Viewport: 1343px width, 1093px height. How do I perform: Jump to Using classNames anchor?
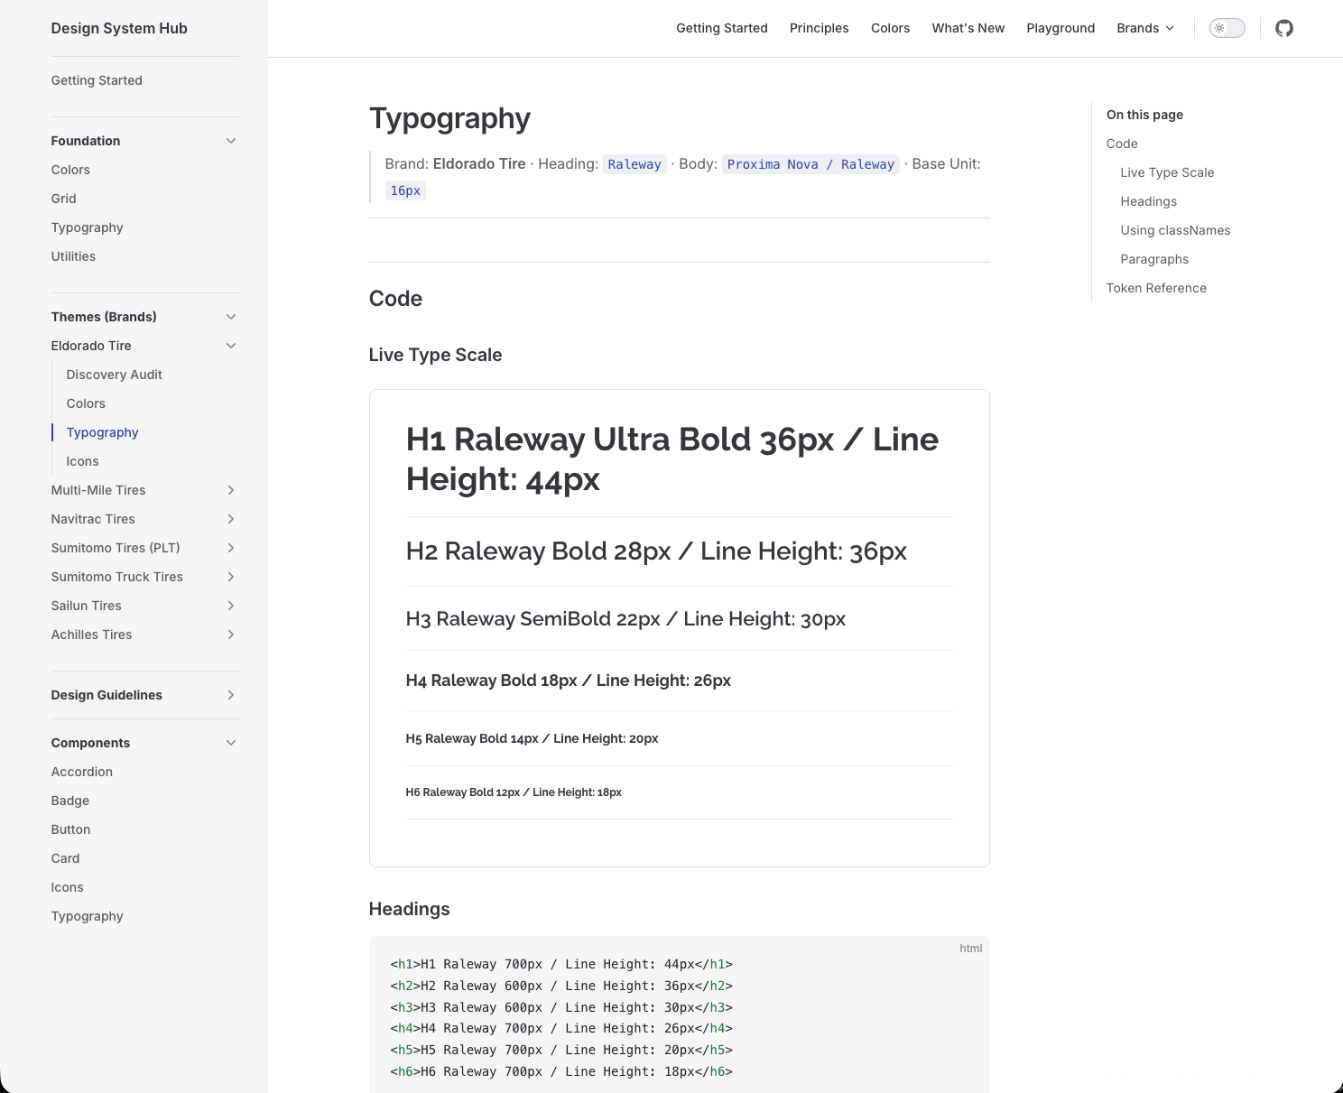pos(1175,230)
